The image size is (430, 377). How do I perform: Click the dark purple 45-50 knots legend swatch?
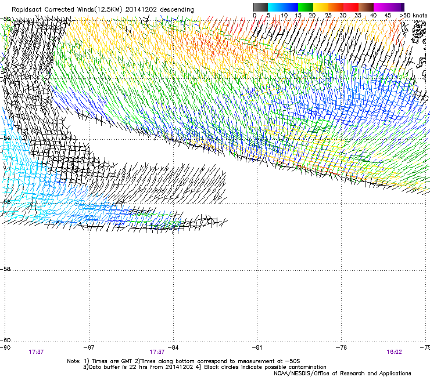396,7
